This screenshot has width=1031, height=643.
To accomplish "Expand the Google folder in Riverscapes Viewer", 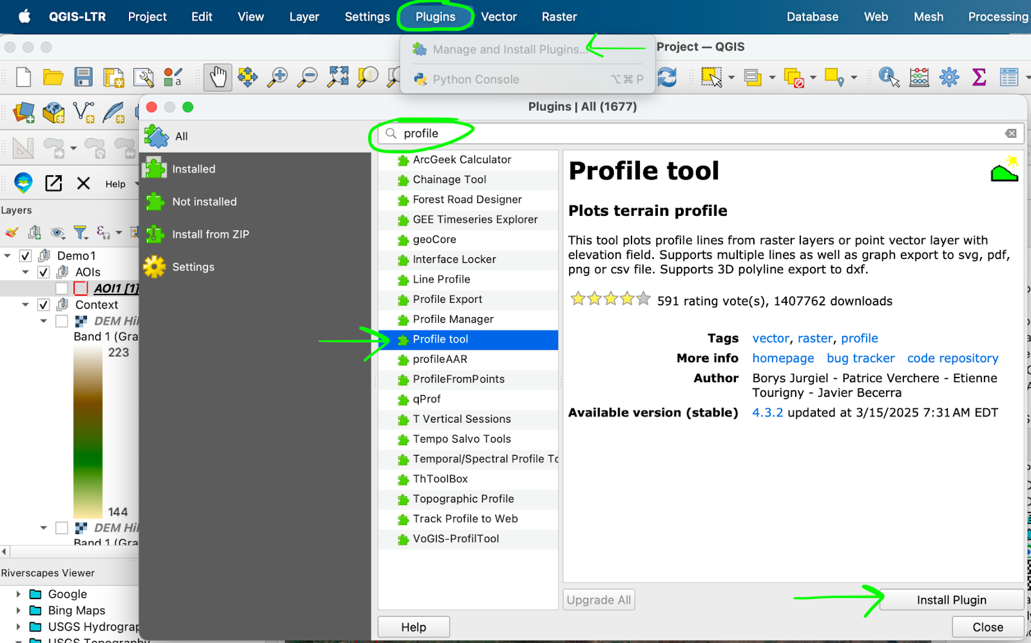I will point(18,594).
